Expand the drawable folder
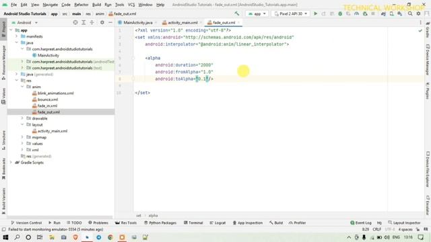 (22, 118)
